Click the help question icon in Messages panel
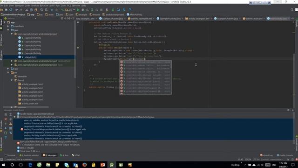 click(6, 137)
